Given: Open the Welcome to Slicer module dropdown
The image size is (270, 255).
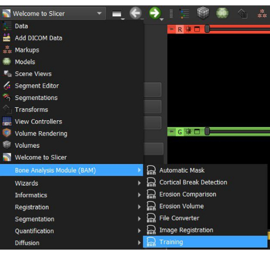Looking at the screenshot, I should tap(53, 13).
